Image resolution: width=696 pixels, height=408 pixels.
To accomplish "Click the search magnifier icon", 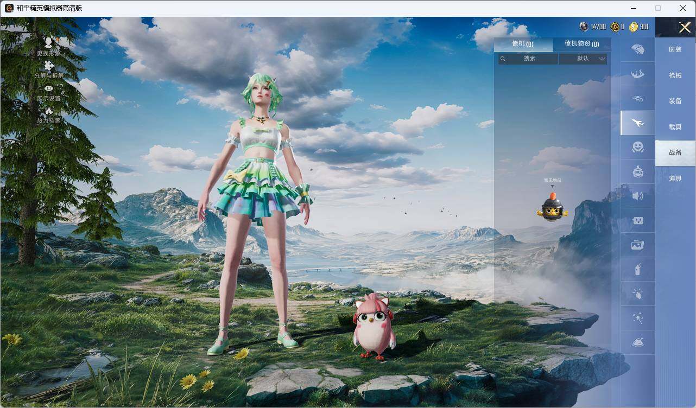I will coord(503,59).
